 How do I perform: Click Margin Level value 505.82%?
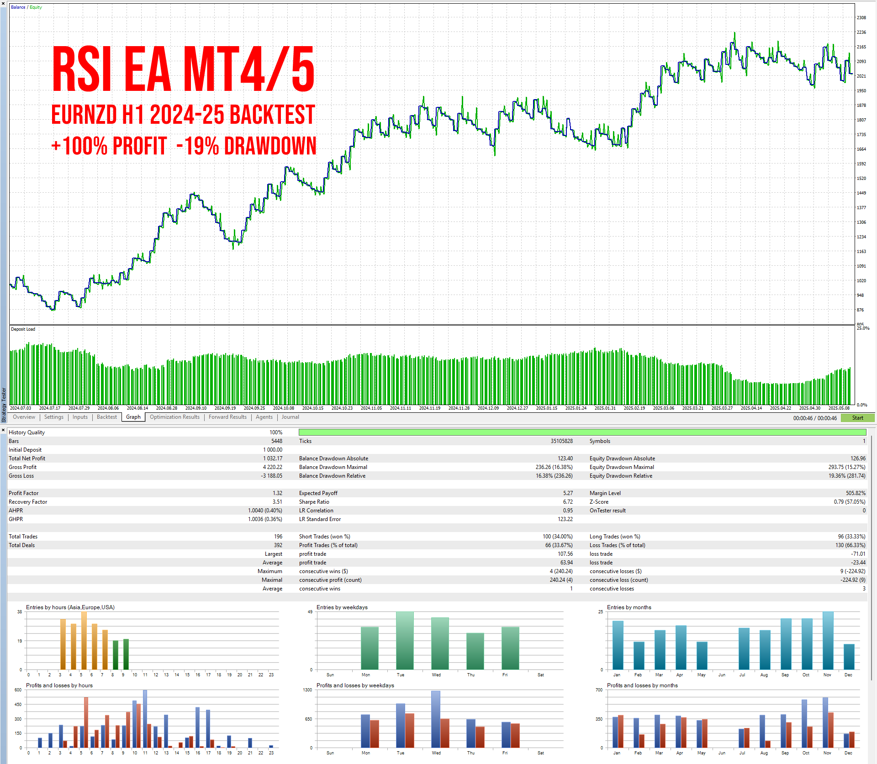(856, 493)
